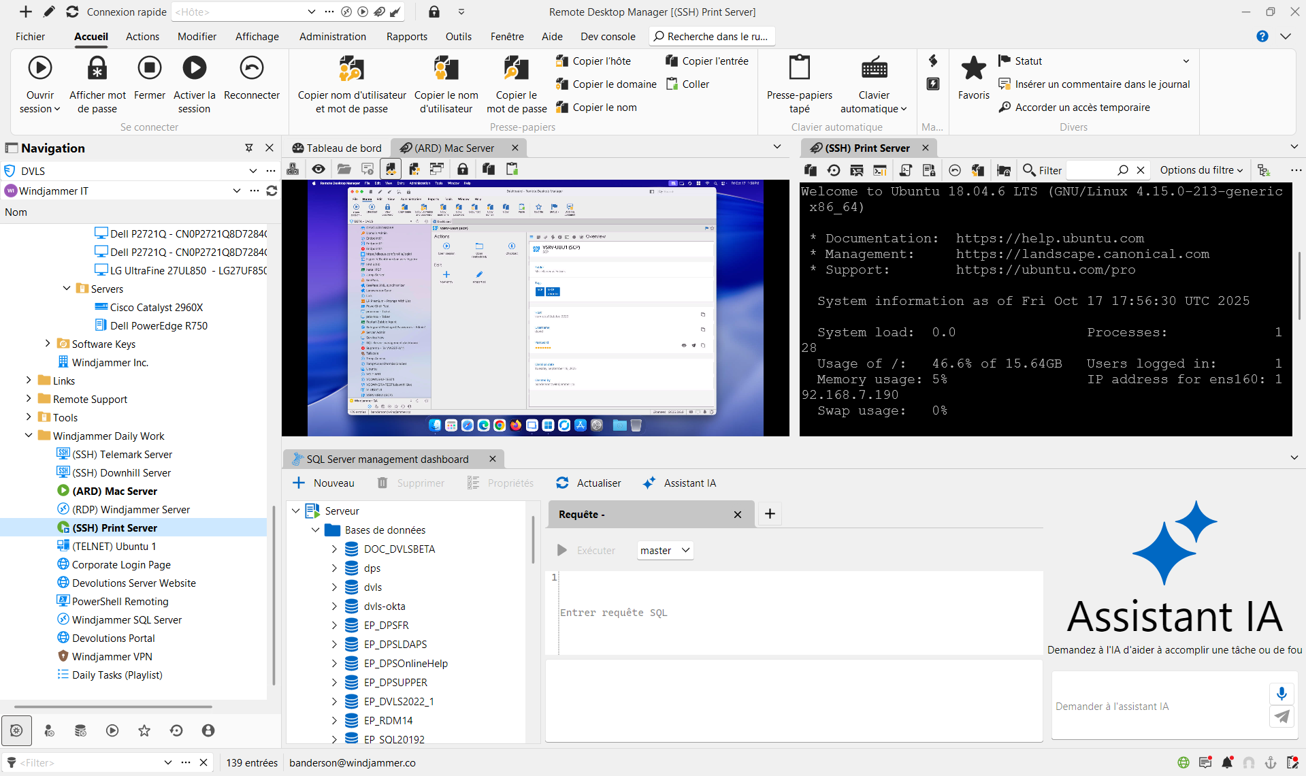Click the Reconnecter icon in ribbon
Viewport: 1306px width, 776px height.
pyautogui.click(x=251, y=68)
